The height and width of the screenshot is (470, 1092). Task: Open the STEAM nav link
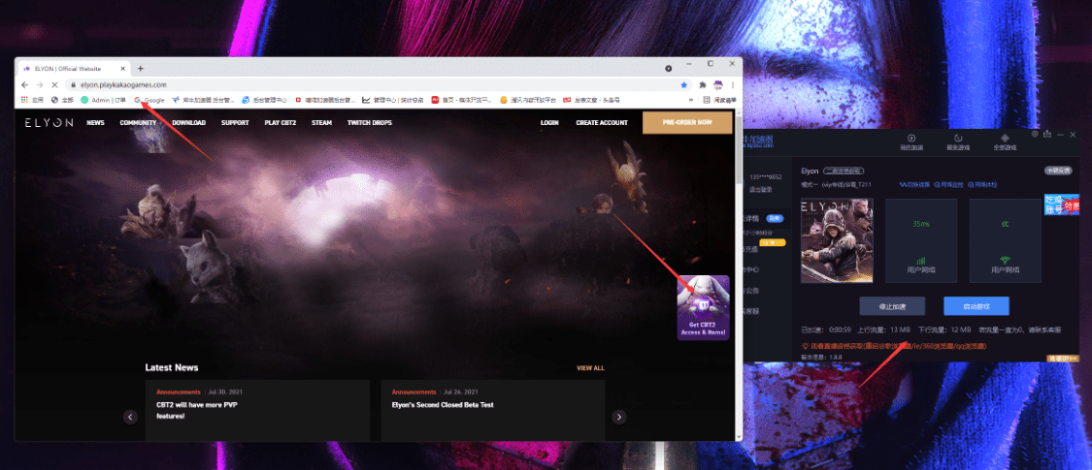(321, 123)
